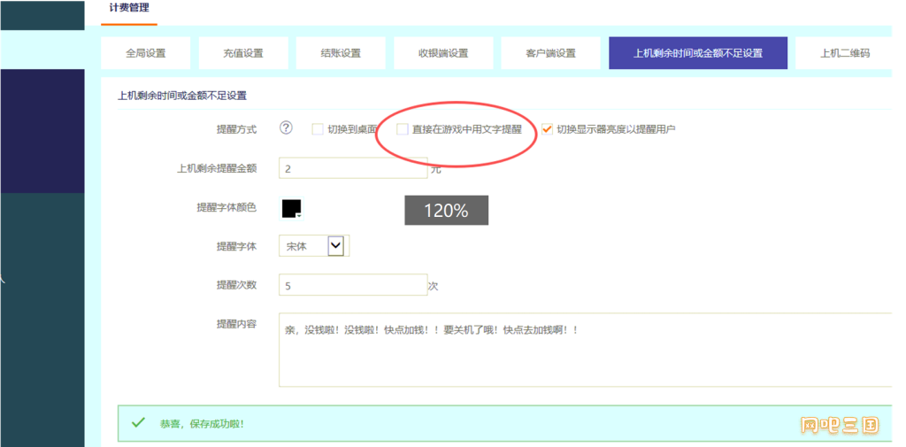Click the help question mark icon beside 提醒方式
Image resolution: width=906 pixels, height=447 pixels.
[286, 128]
